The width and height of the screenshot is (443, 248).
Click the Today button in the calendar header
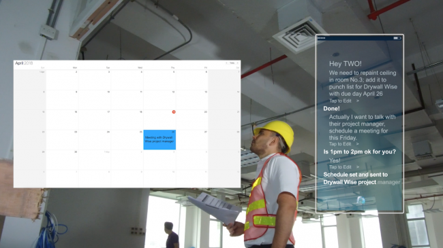click(232, 63)
